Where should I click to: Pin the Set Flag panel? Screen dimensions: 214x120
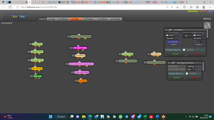pos(173,63)
